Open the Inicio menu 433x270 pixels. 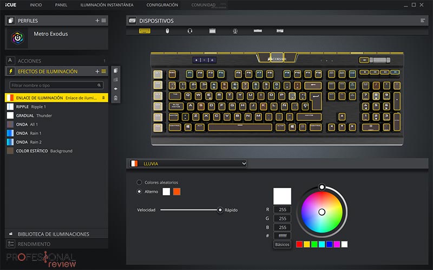tap(36, 5)
